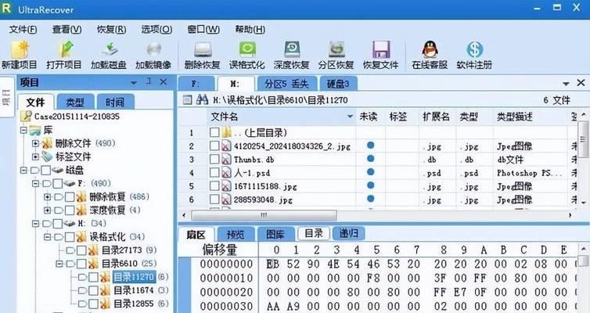
Task: Check the box for Thumbs.db
Action: pyautogui.click(x=214, y=159)
